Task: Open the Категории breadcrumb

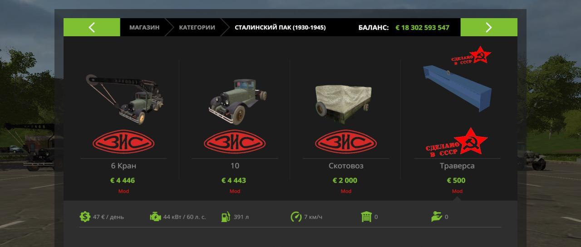Action: pyautogui.click(x=197, y=27)
